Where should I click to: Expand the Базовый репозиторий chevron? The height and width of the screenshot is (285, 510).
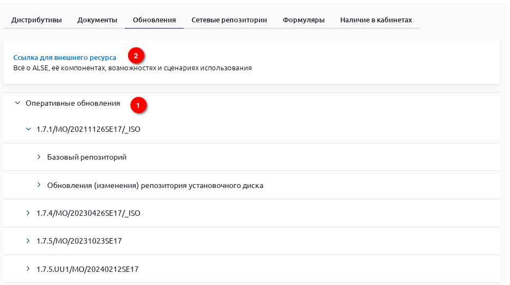click(x=39, y=157)
